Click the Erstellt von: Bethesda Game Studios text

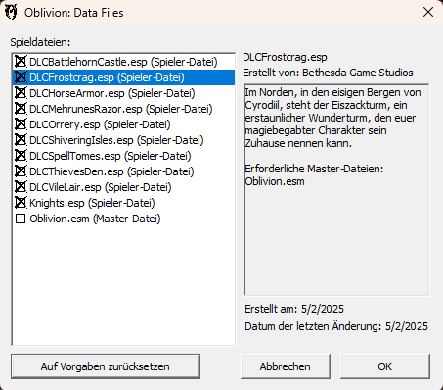(328, 73)
